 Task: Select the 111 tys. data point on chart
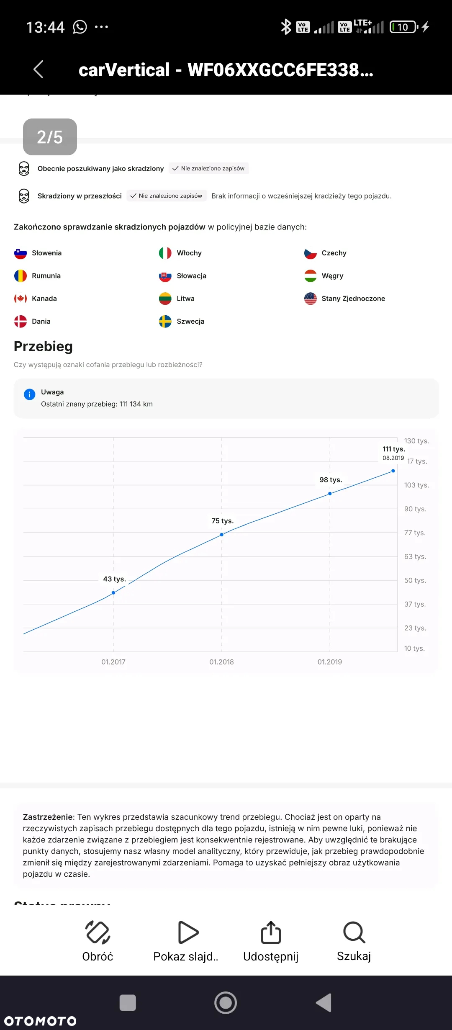[393, 471]
